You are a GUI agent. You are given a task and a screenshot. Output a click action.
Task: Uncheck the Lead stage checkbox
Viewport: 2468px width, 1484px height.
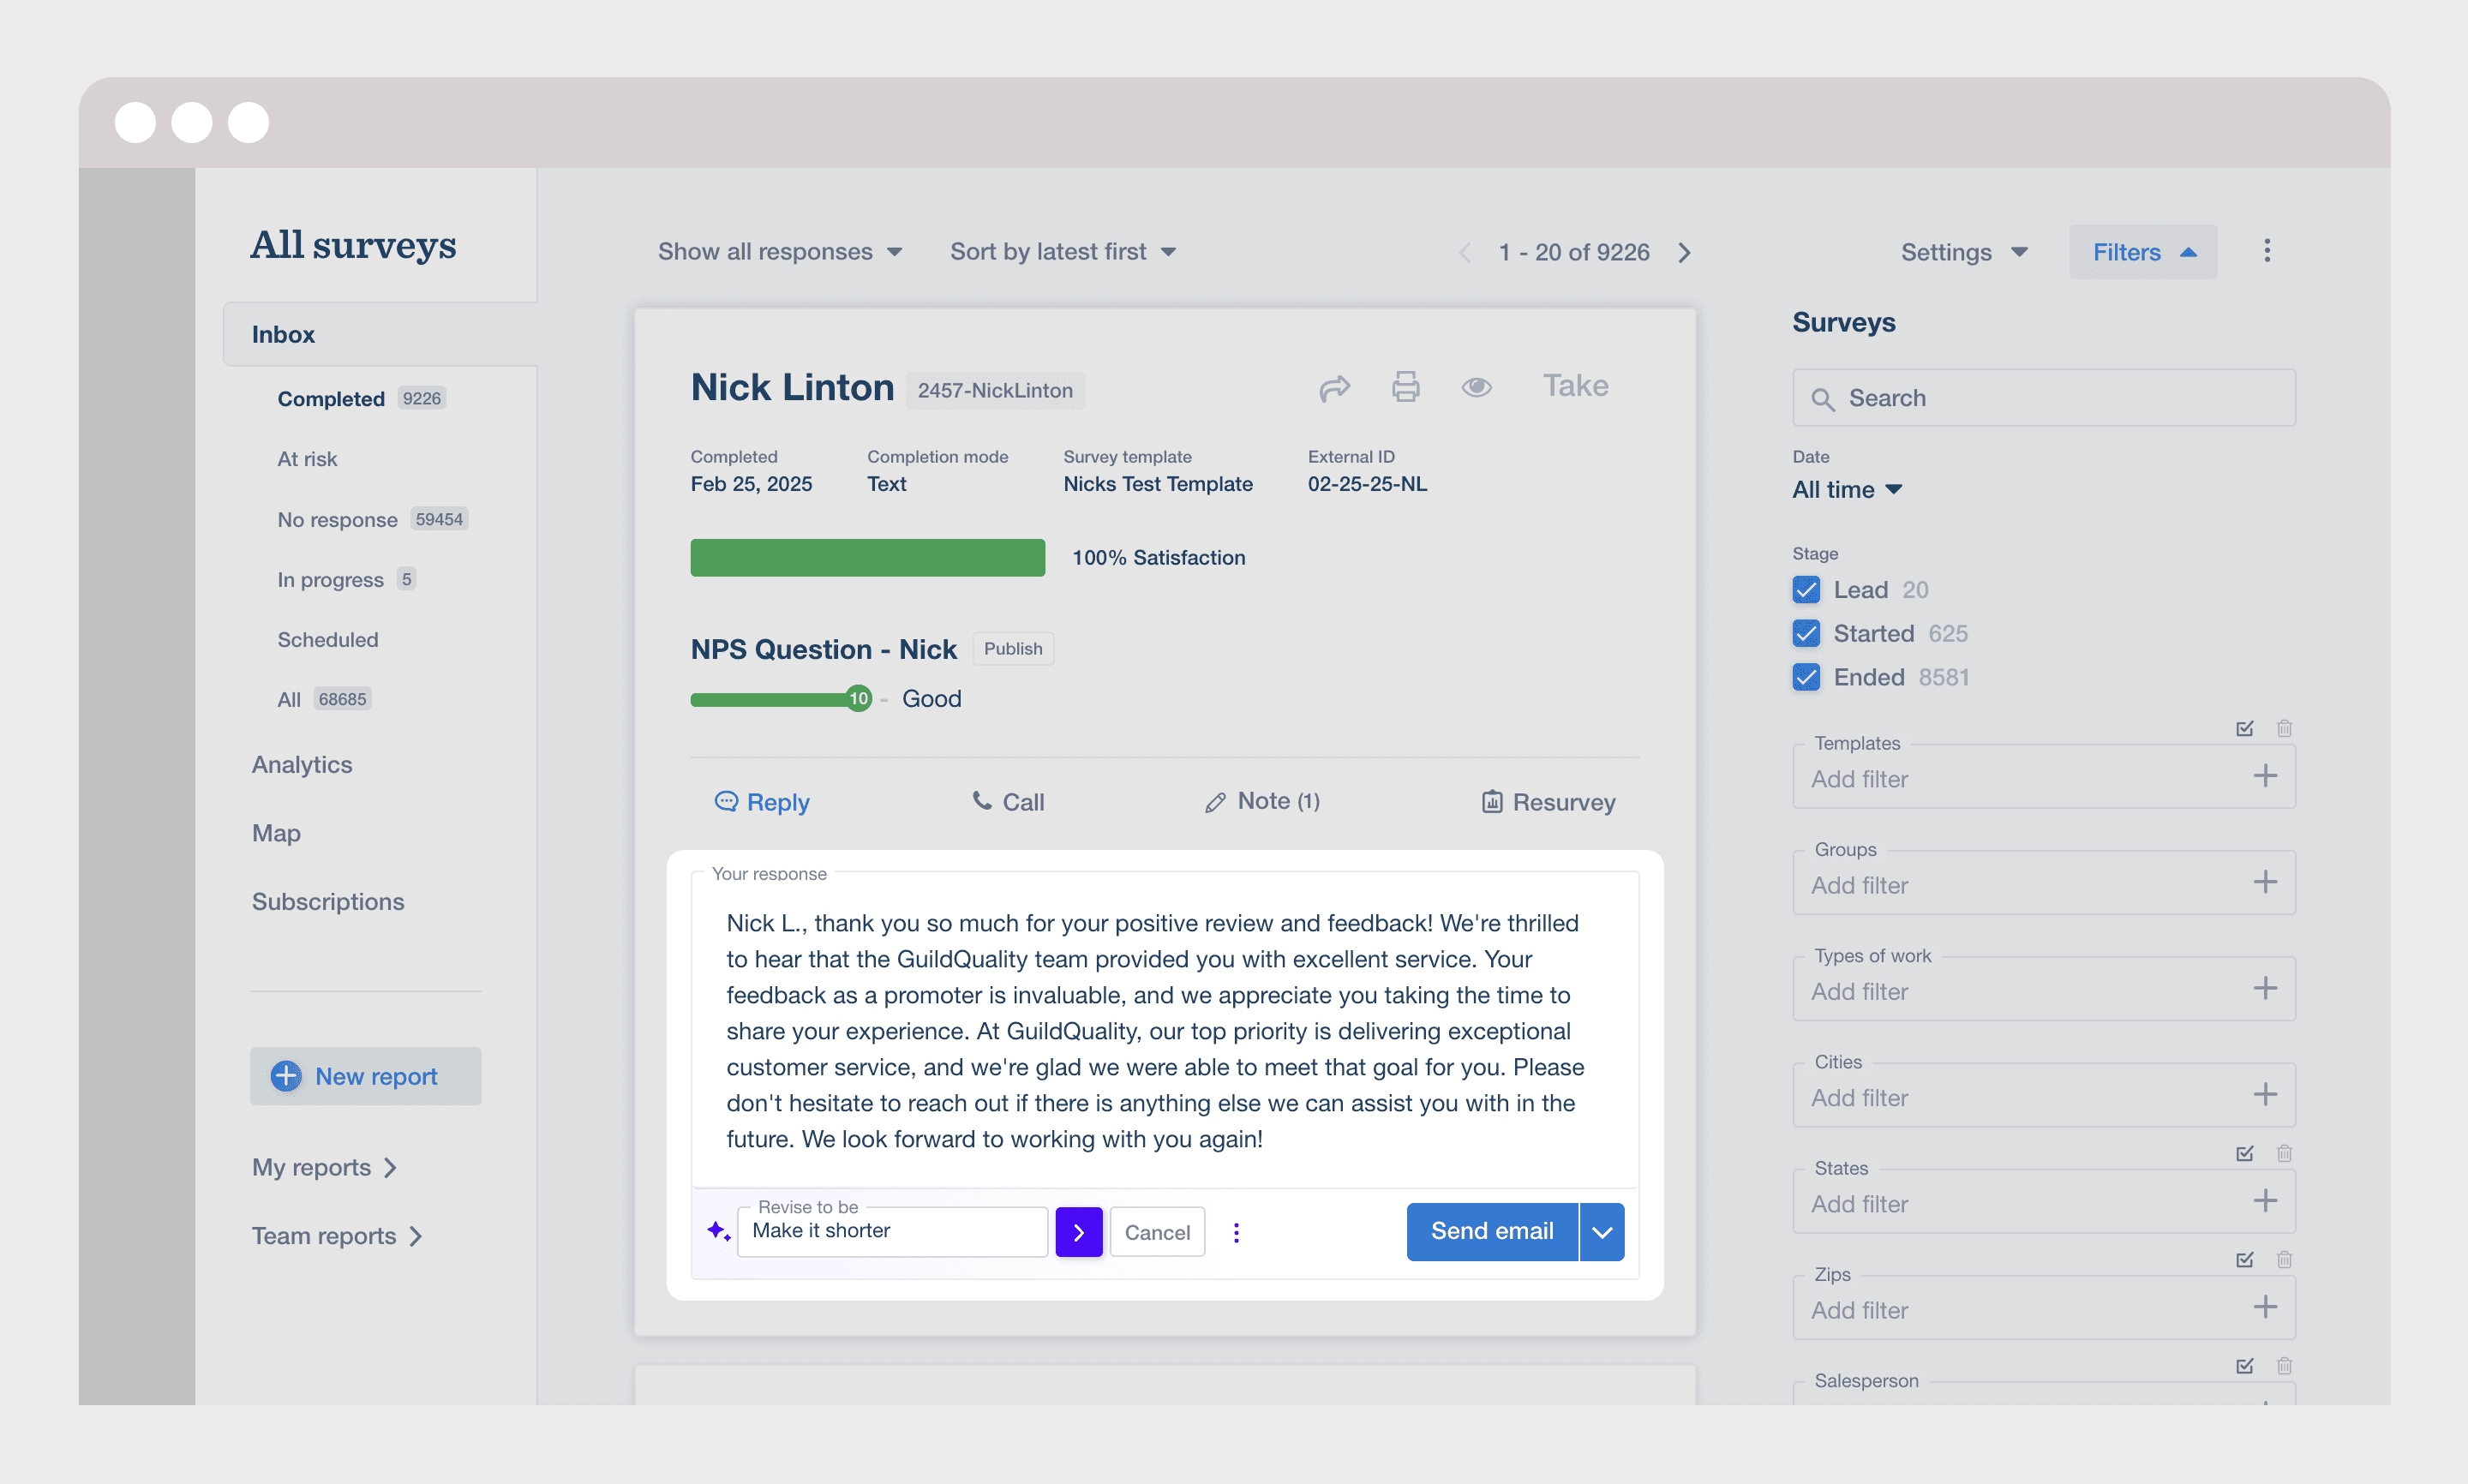click(x=1806, y=590)
